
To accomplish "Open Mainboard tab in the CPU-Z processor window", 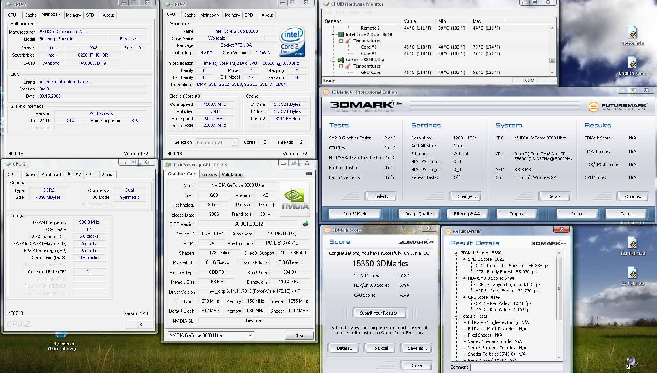I will [x=210, y=15].
